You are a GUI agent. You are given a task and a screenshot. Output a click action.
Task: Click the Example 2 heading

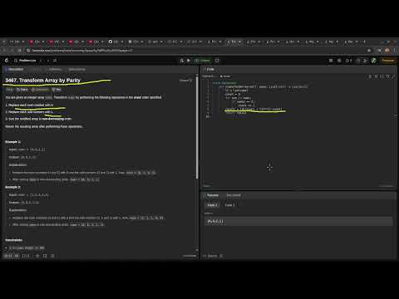pos(12,187)
